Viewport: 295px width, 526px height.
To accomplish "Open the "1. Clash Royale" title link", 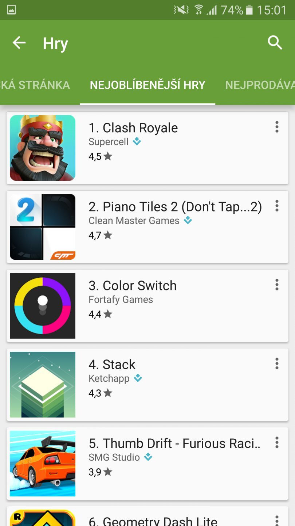I will [133, 128].
